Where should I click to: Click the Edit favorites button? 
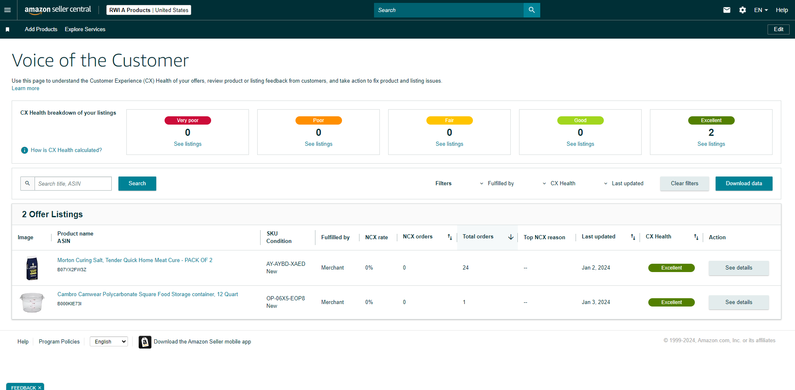[778, 29]
